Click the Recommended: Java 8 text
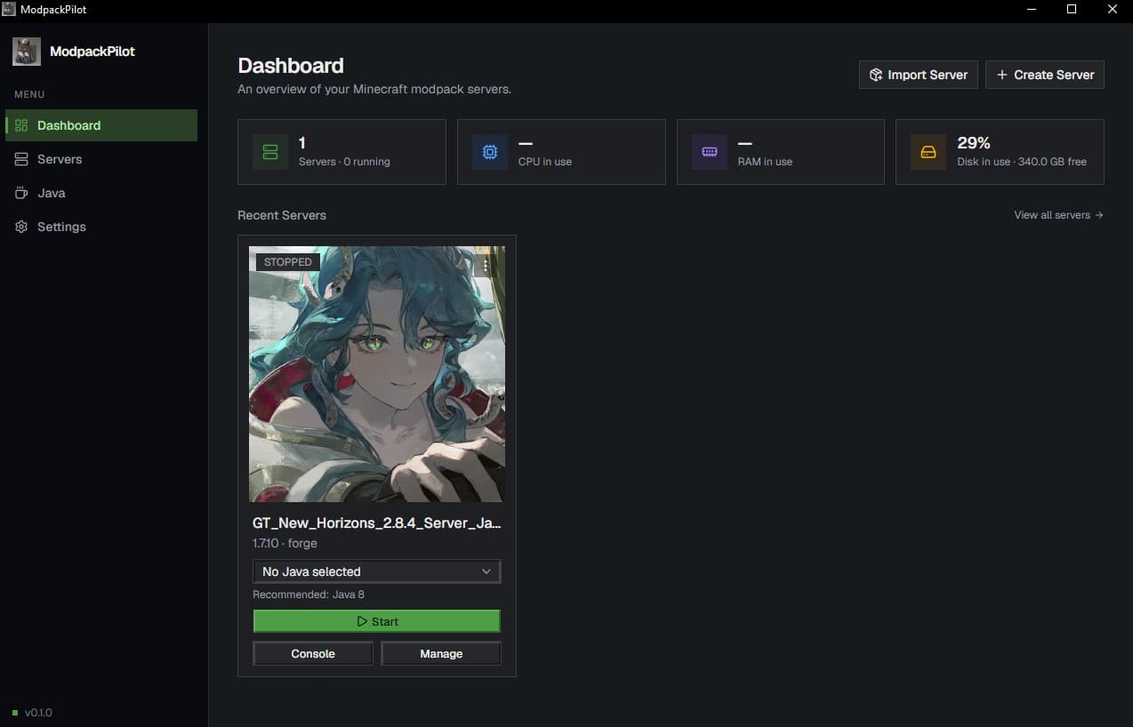The width and height of the screenshot is (1133, 727). click(x=309, y=595)
